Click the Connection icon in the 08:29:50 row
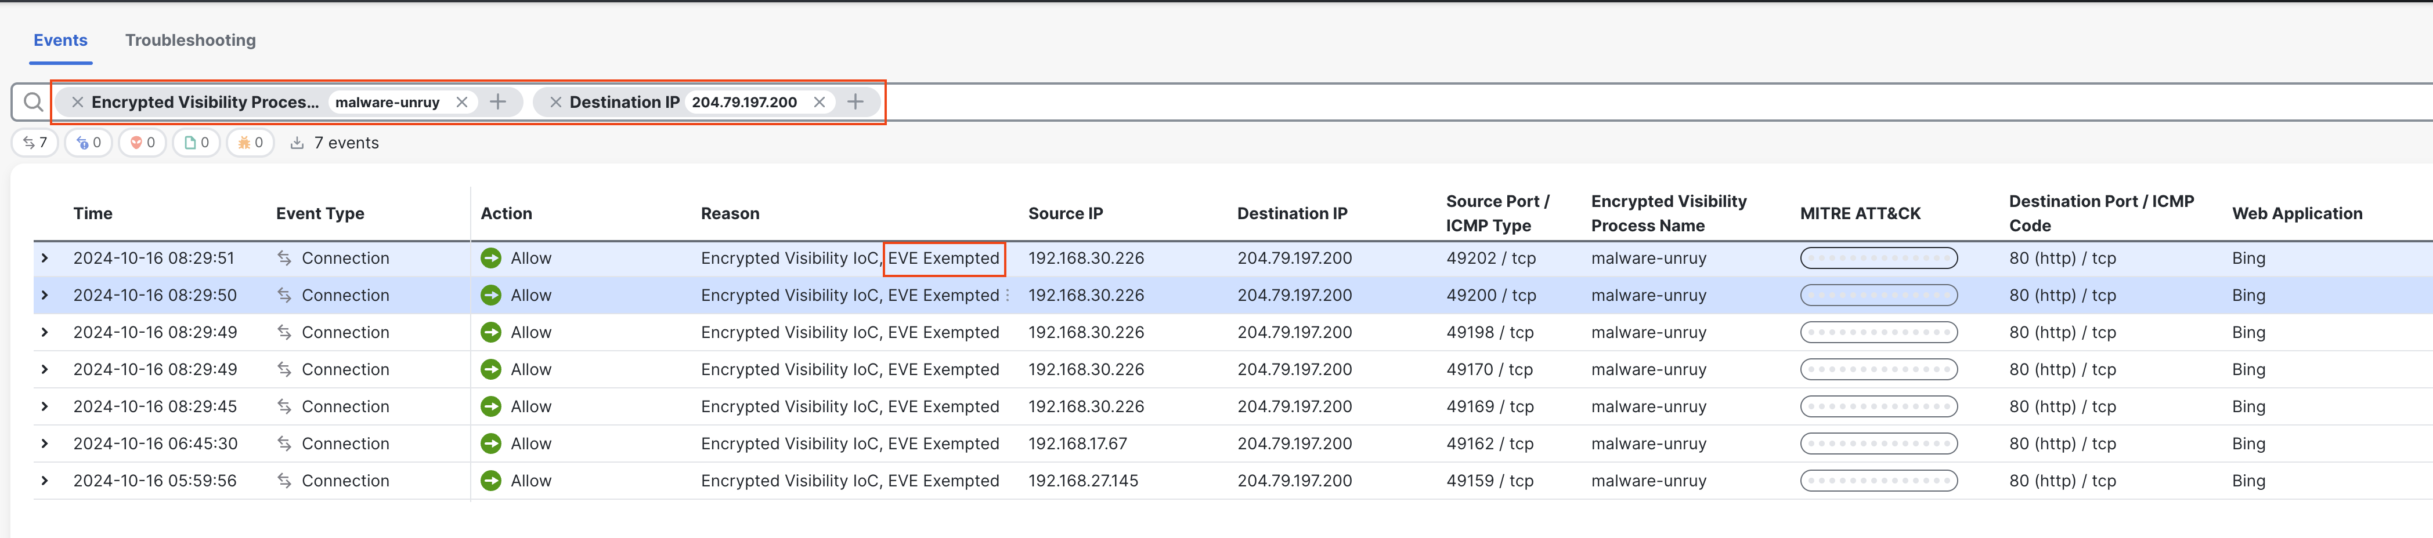2433x538 pixels. pos(284,296)
